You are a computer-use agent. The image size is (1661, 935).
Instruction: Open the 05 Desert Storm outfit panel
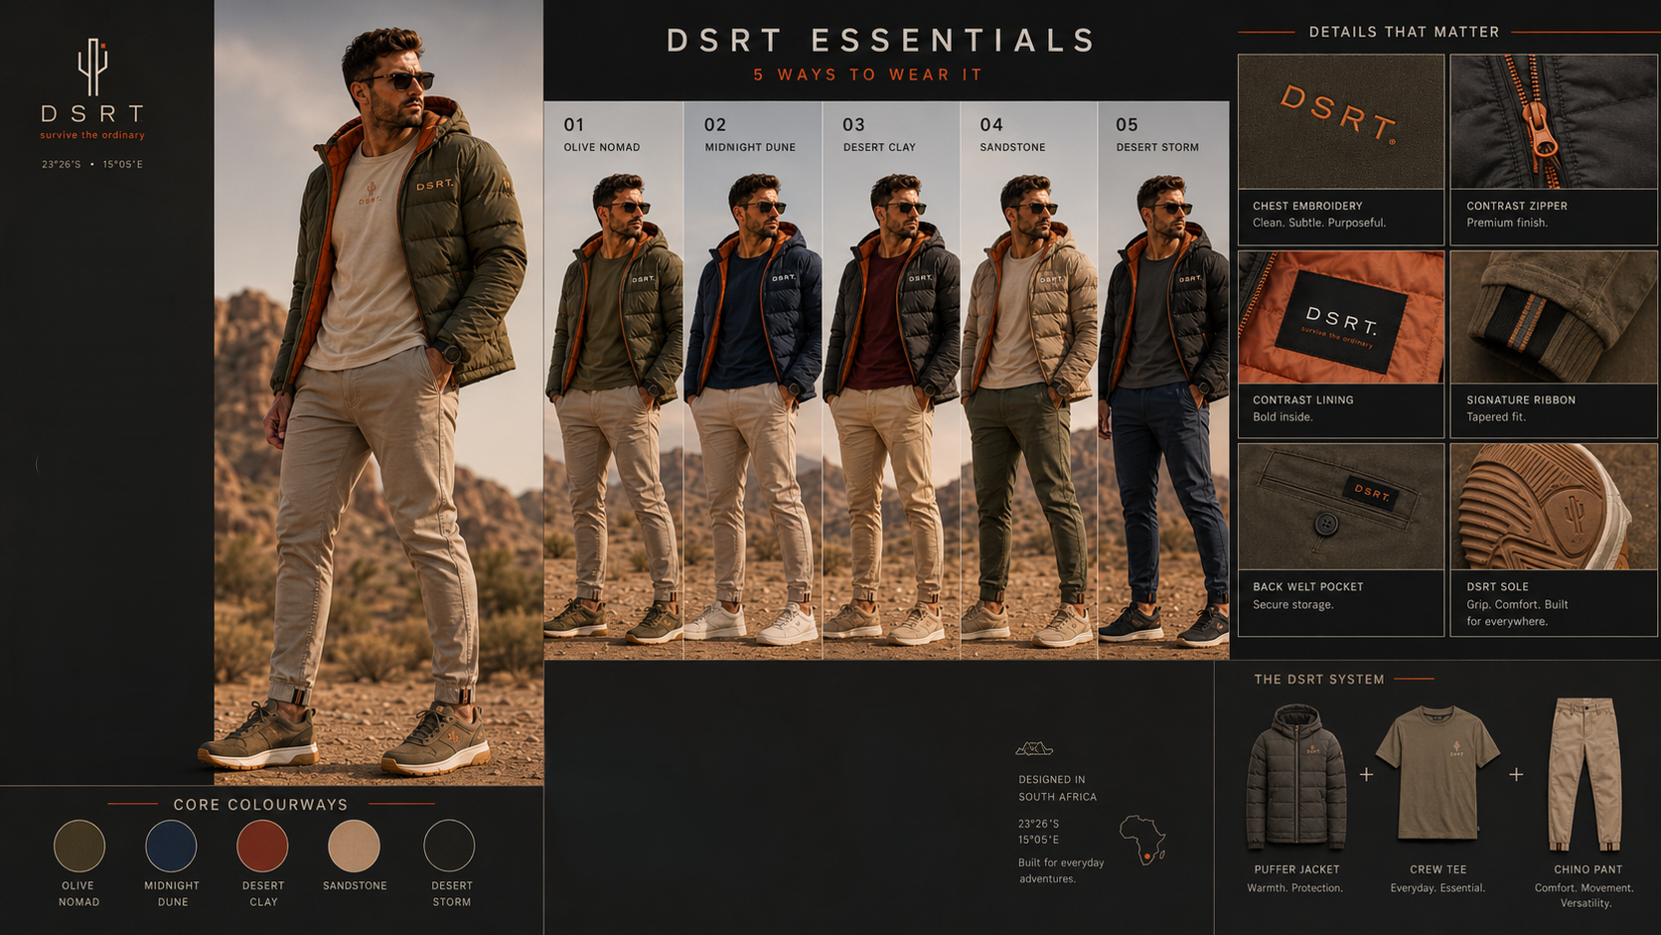1163,380
